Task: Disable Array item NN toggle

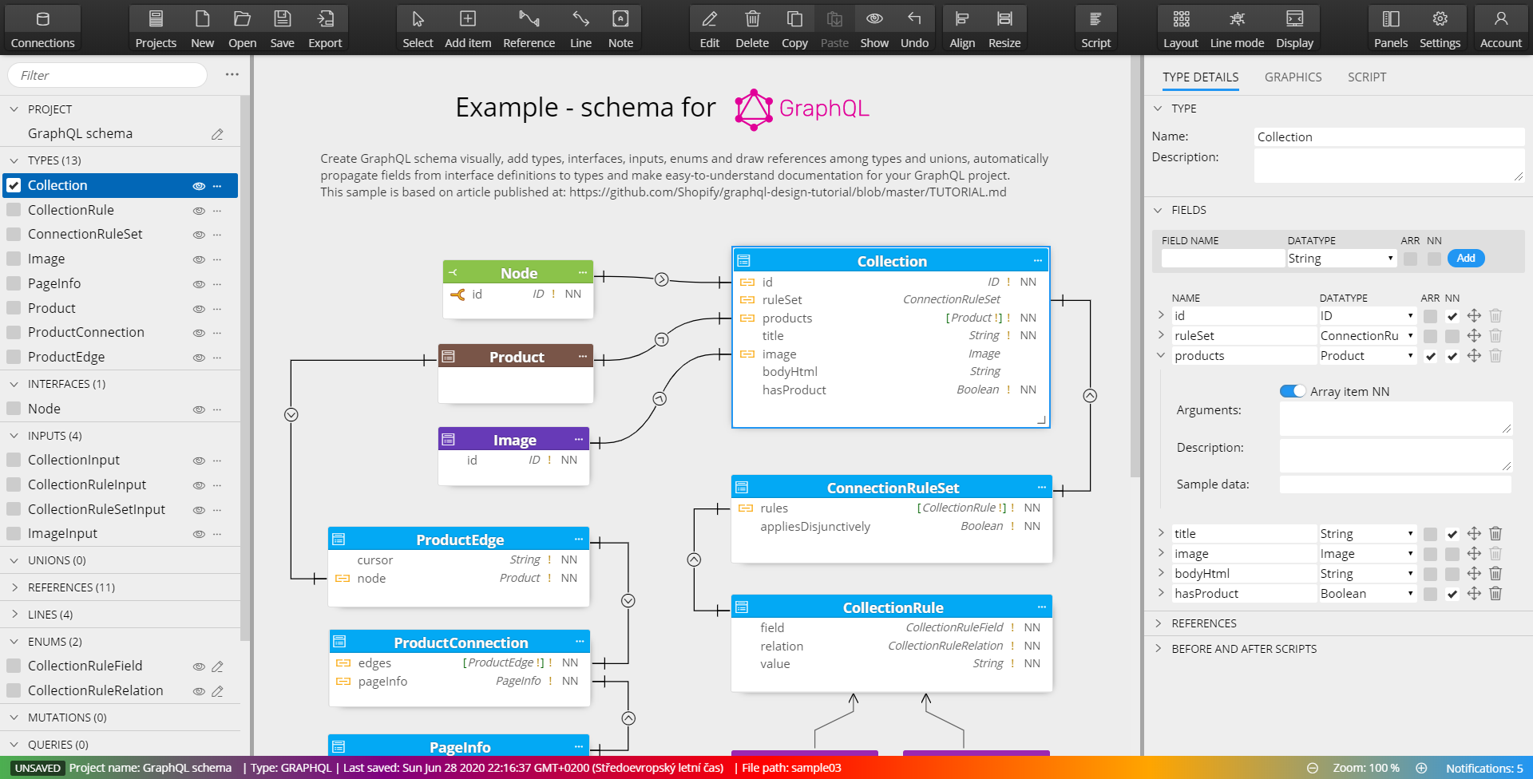Action: point(1292,391)
